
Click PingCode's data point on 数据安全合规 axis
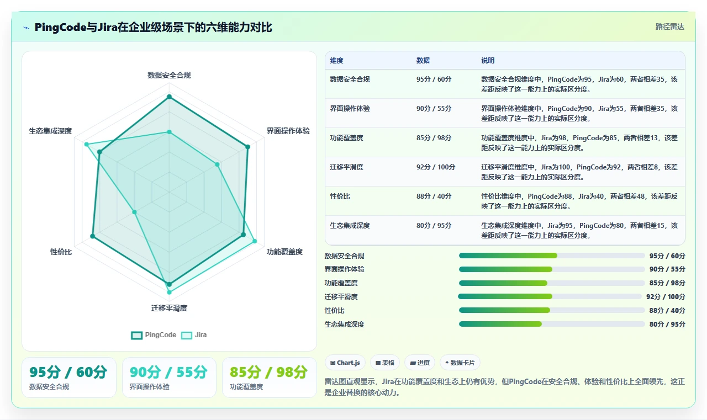point(170,97)
